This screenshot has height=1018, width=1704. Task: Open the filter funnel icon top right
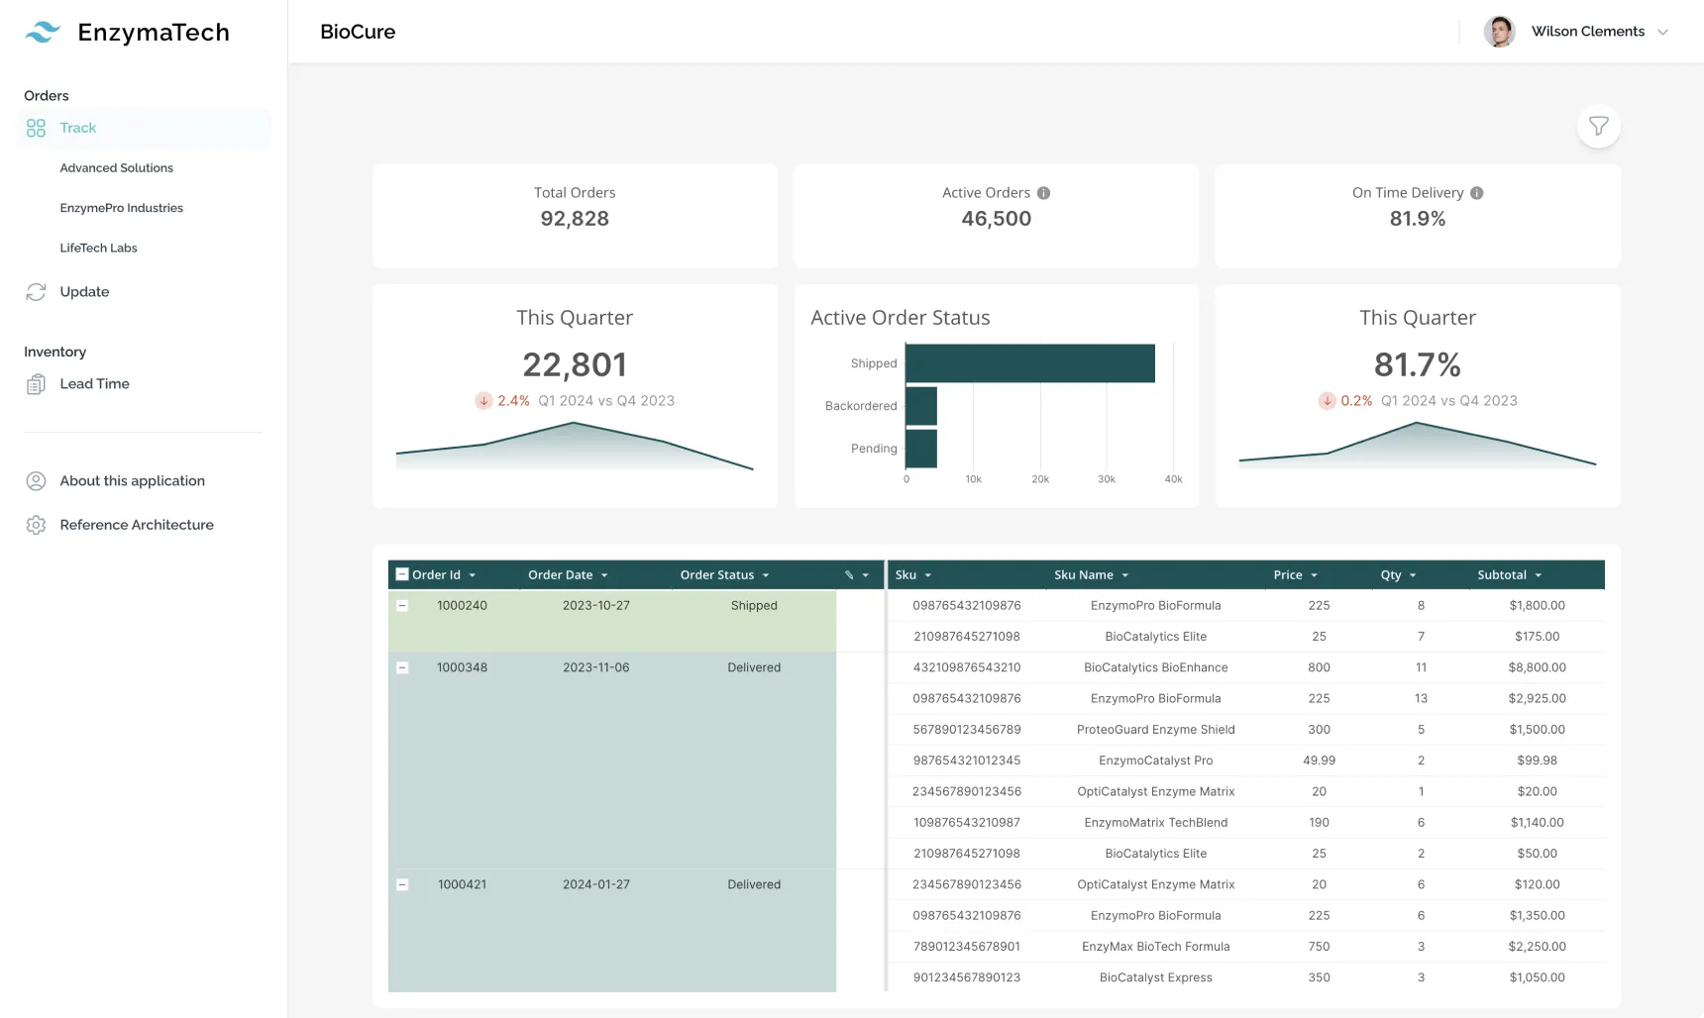pos(1598,126)
